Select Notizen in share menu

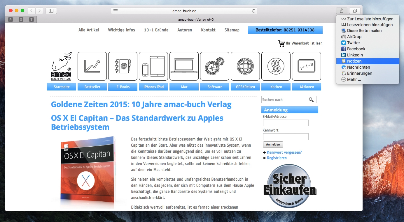pos(368,61)
